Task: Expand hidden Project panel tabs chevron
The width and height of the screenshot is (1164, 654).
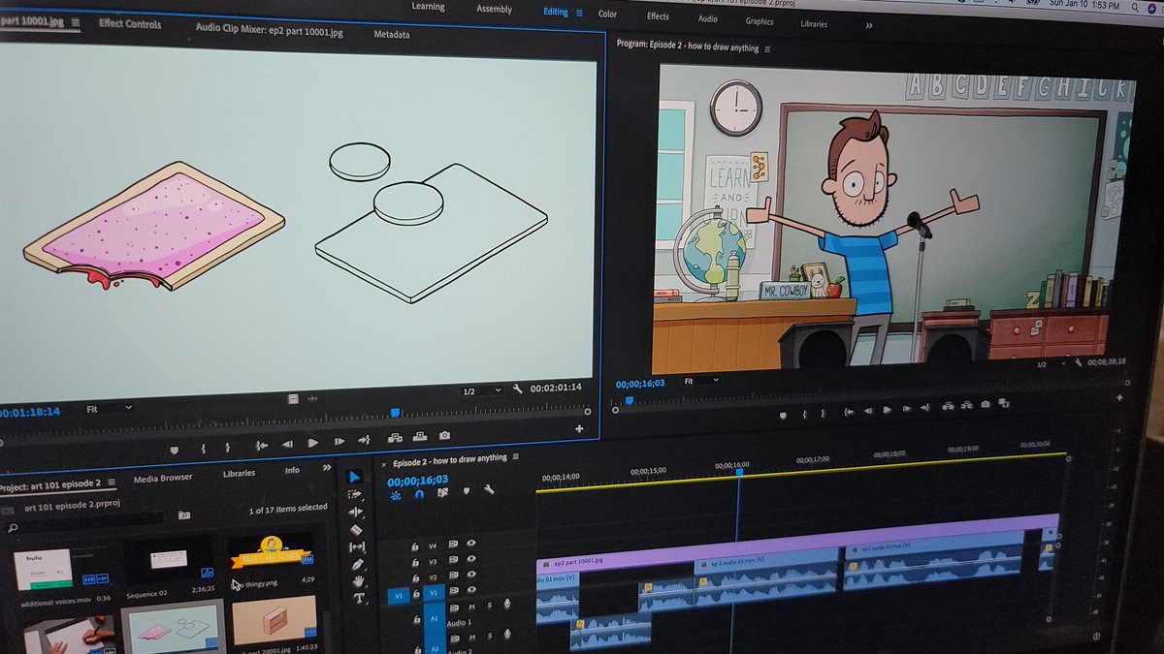Action: click(327, 468)
